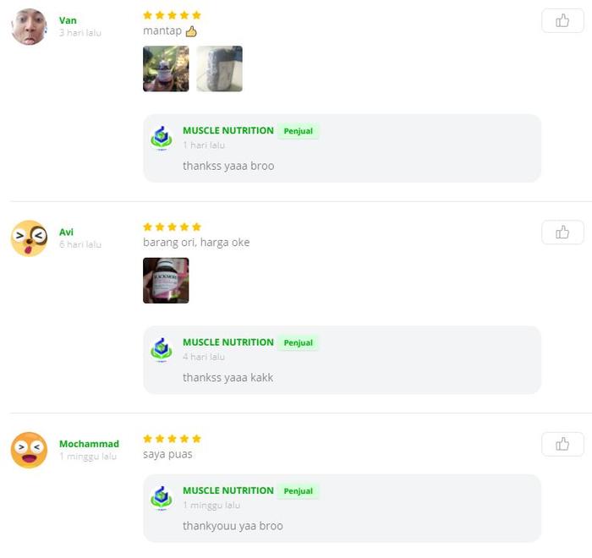
Task: Like Mochammad's review with the thumbs-up button
Action: coord(562,444)
